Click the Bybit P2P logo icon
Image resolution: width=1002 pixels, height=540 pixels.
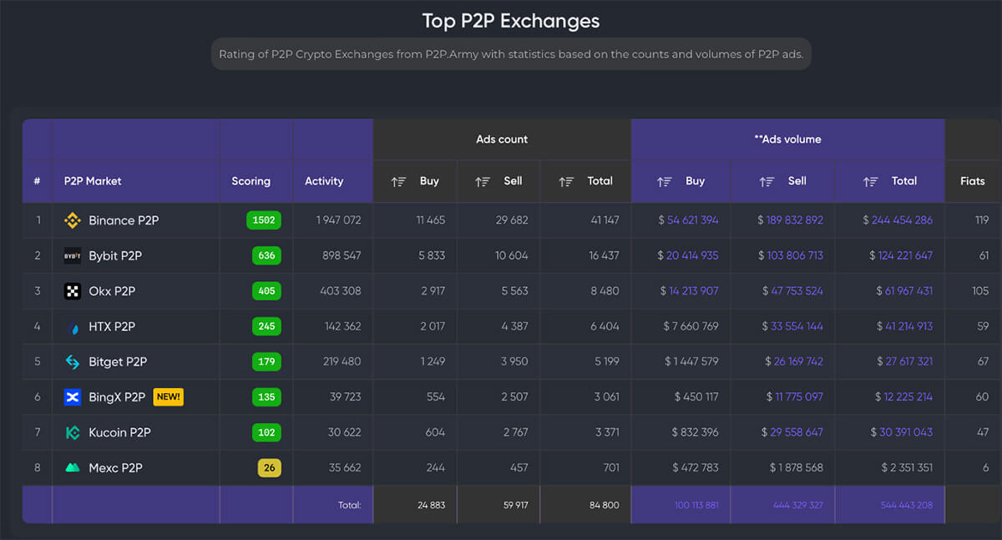[73, 255]
